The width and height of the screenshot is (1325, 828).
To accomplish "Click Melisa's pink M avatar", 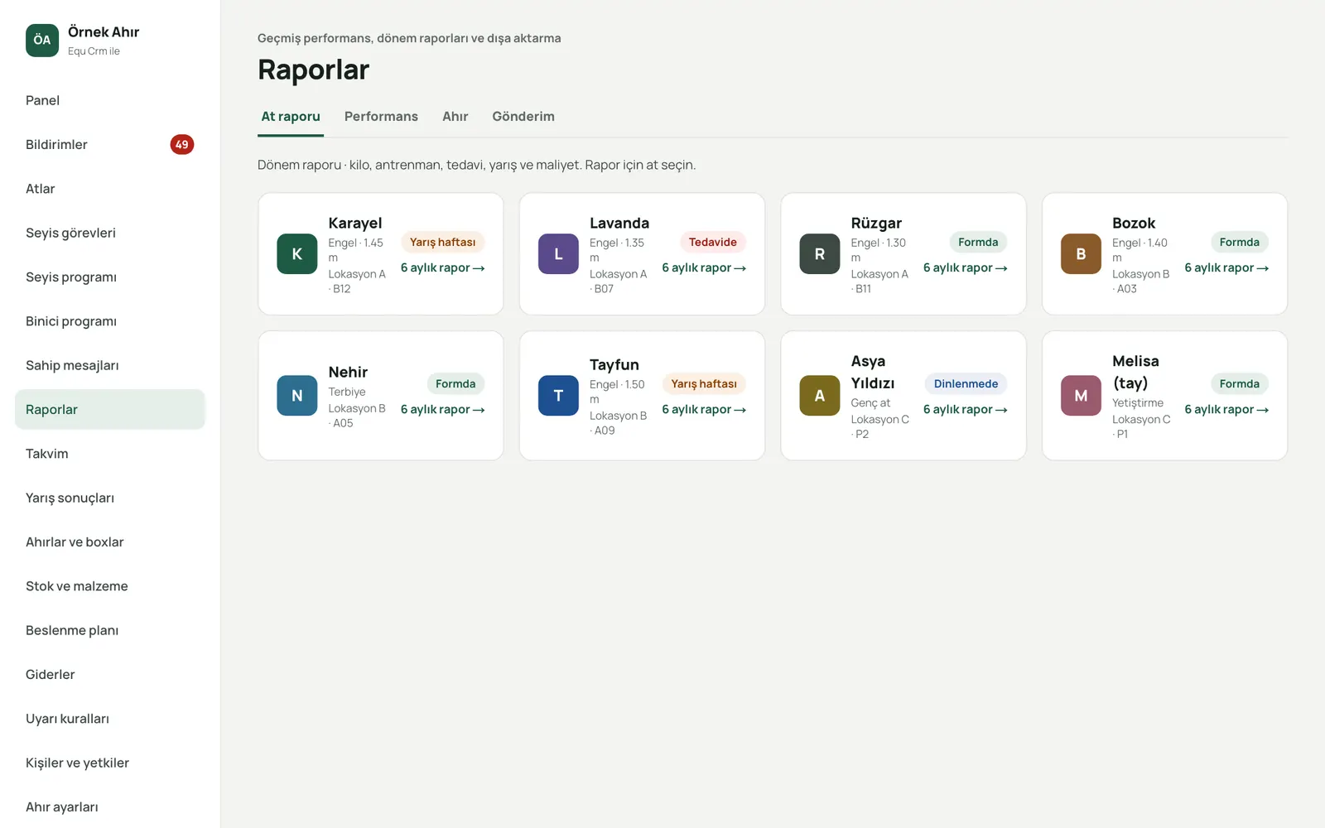I will pos(1081,396).
